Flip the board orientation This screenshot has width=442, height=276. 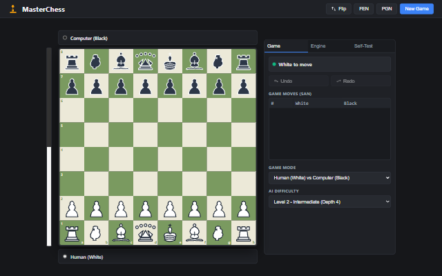(x=338, y=9)
